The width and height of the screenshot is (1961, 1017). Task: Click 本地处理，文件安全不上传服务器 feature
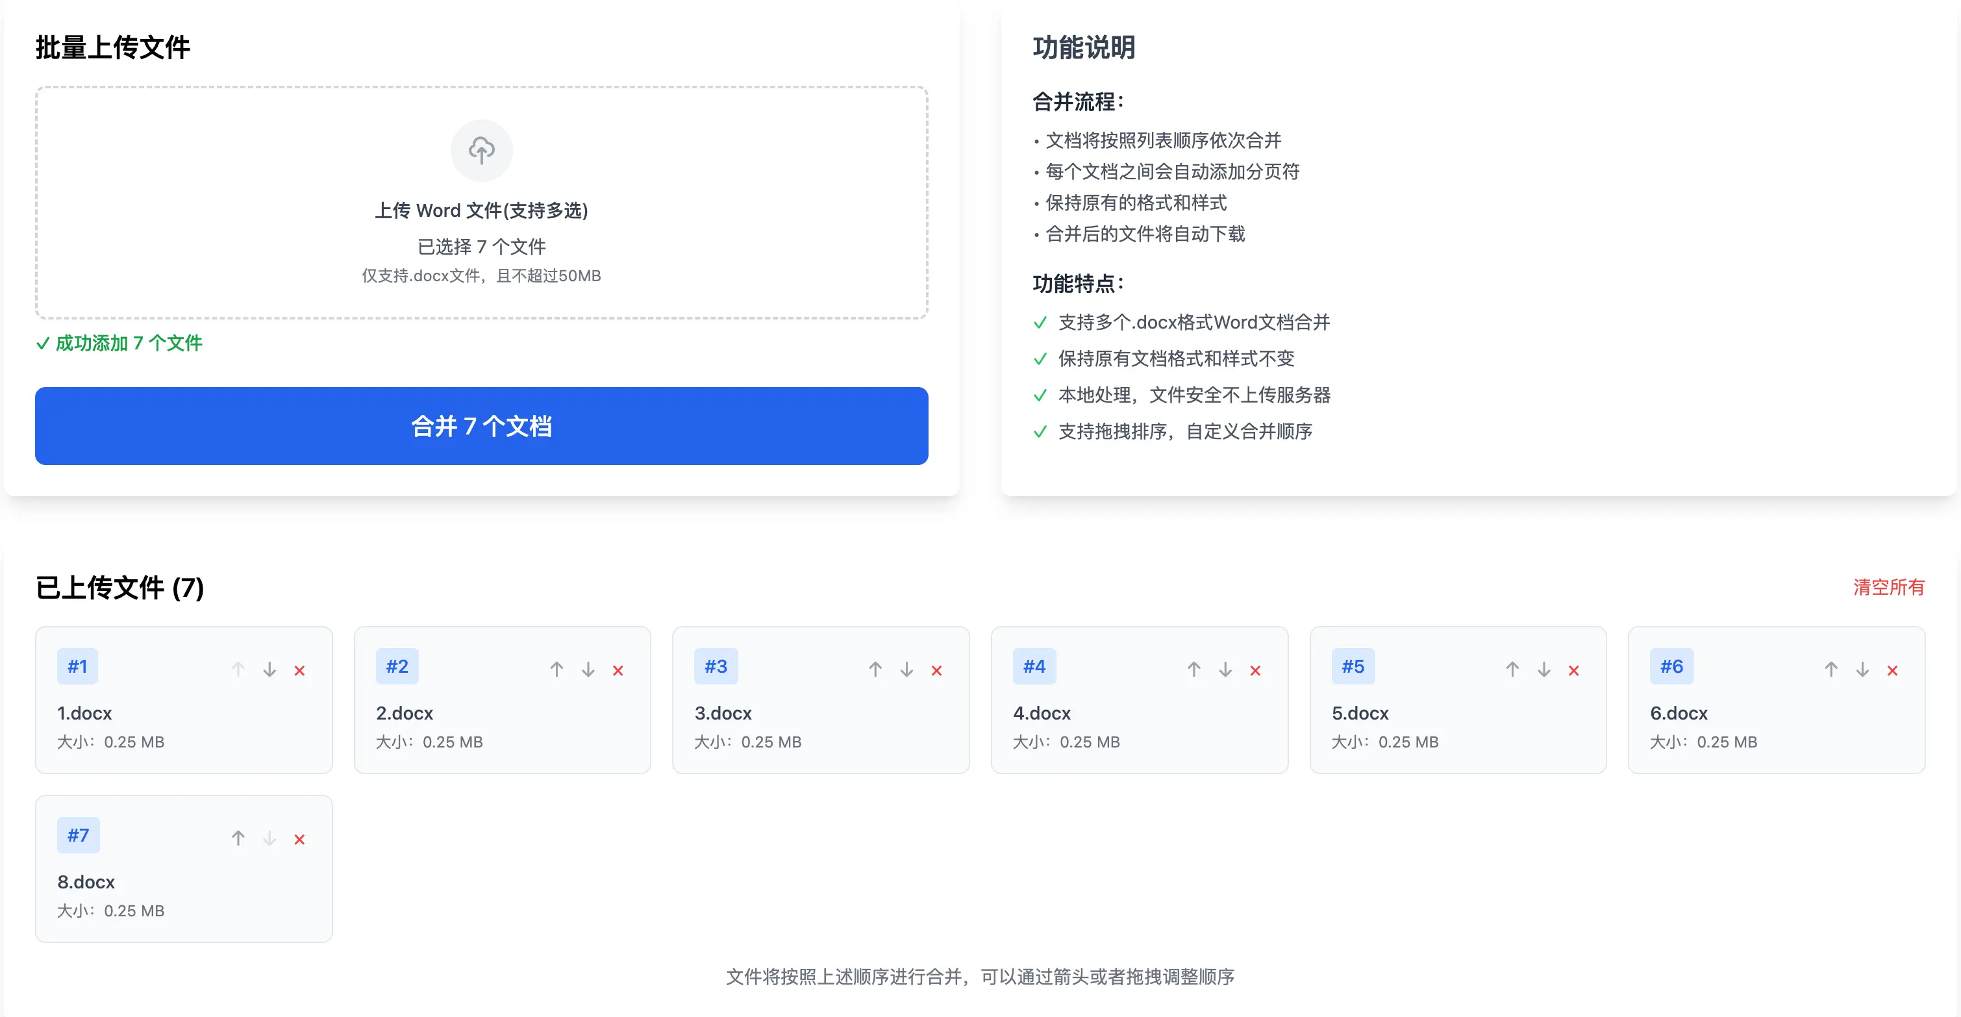tap(1193, 395)
